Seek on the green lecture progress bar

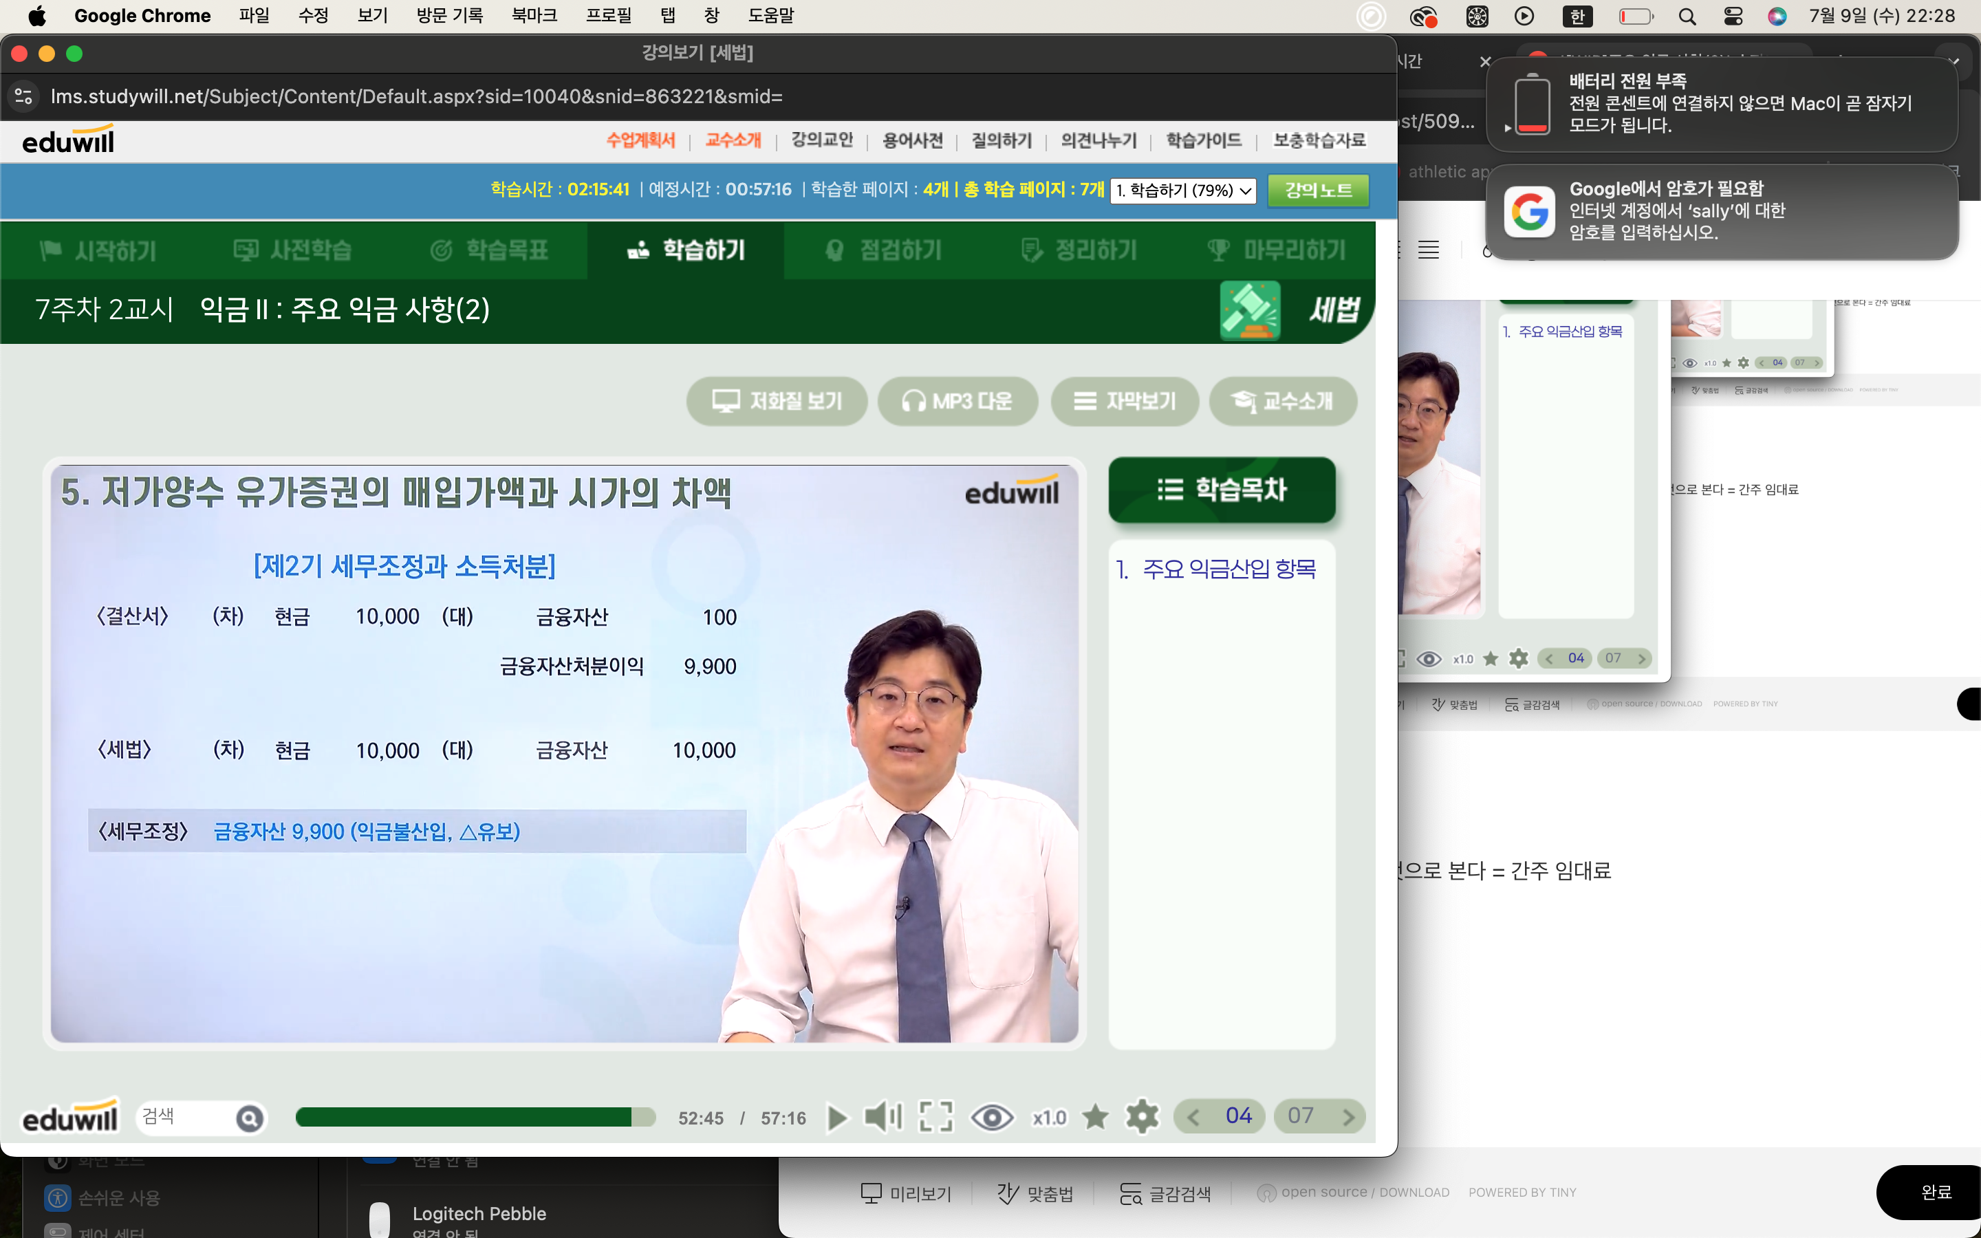[475, 1117]
